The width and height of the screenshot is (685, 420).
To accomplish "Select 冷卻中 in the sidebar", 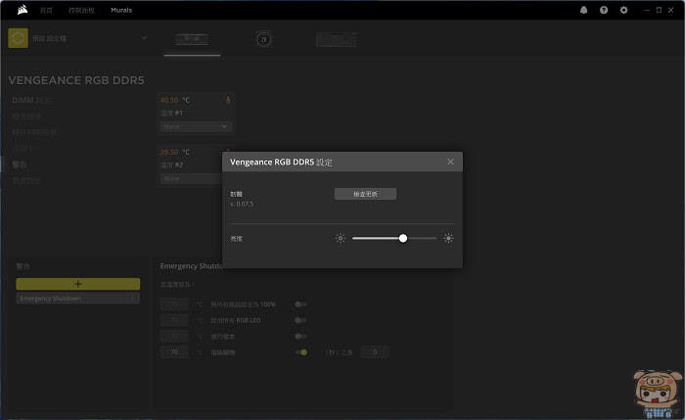I will coord(23,149).
